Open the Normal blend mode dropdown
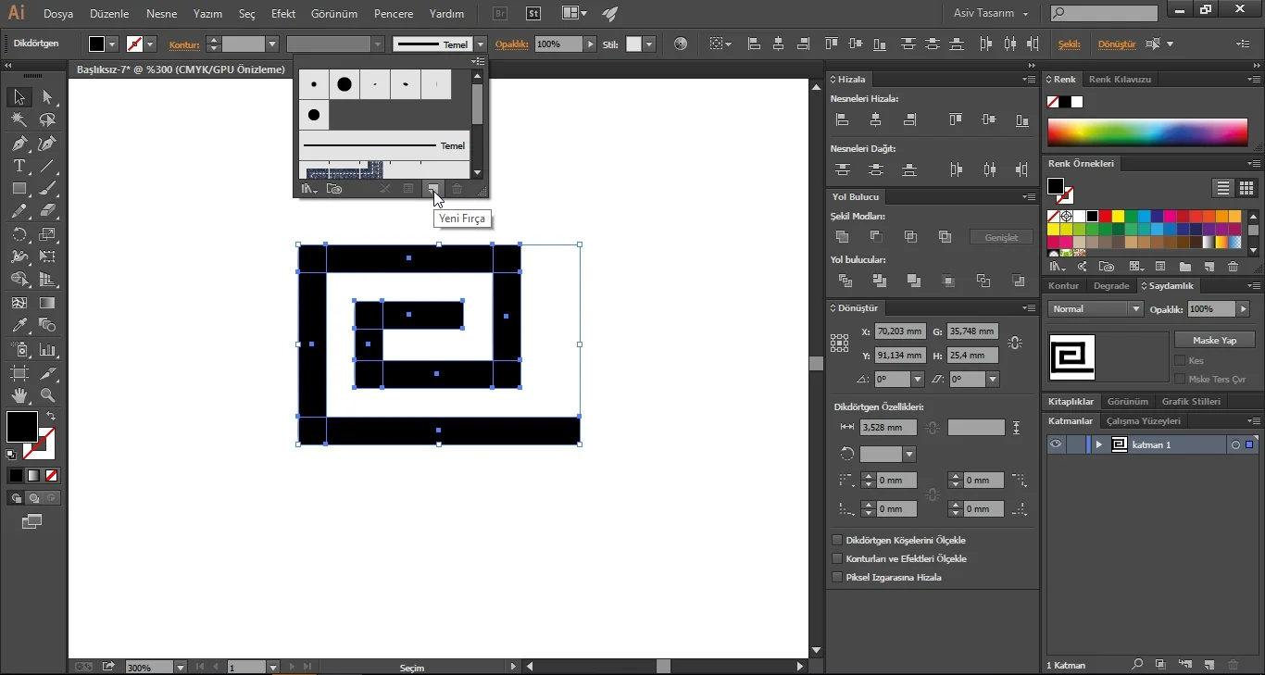The image size is (1265, 675). click(1096, 309)
